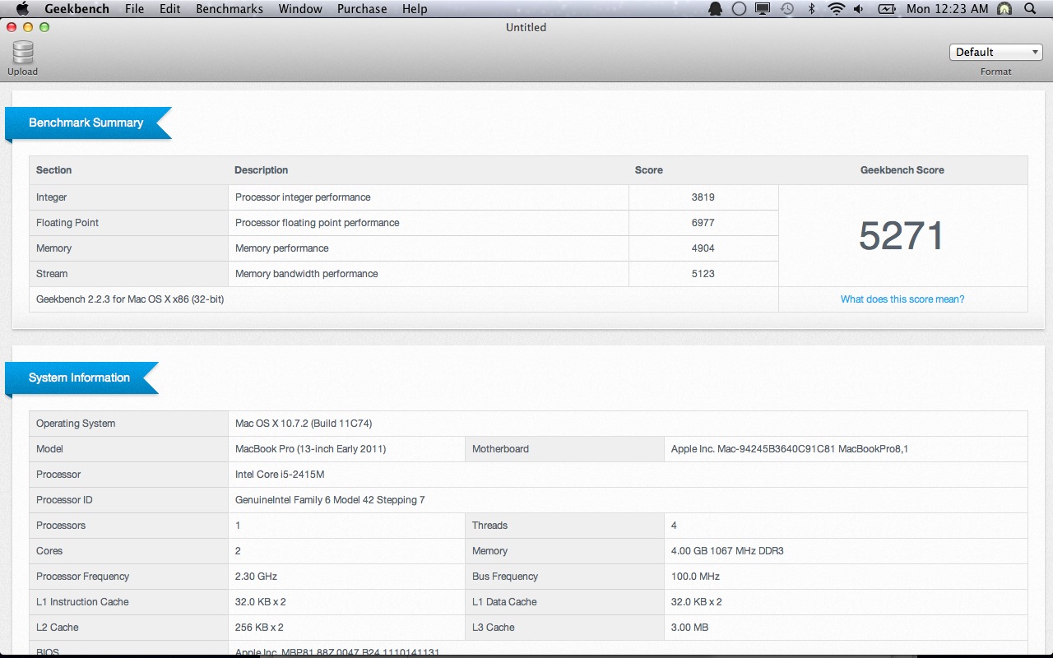Click the L1 Data Cache label
The image size is (1053, 658).
[504, 602]
